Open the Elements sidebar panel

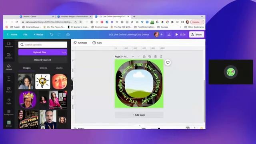9,56
